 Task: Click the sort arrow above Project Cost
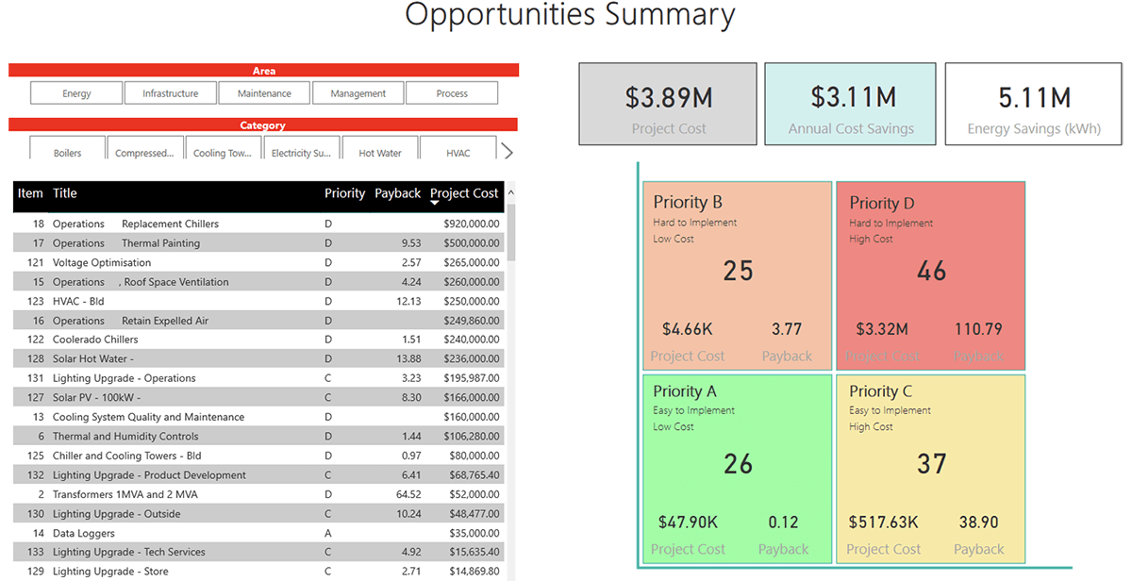coord(435,203)
